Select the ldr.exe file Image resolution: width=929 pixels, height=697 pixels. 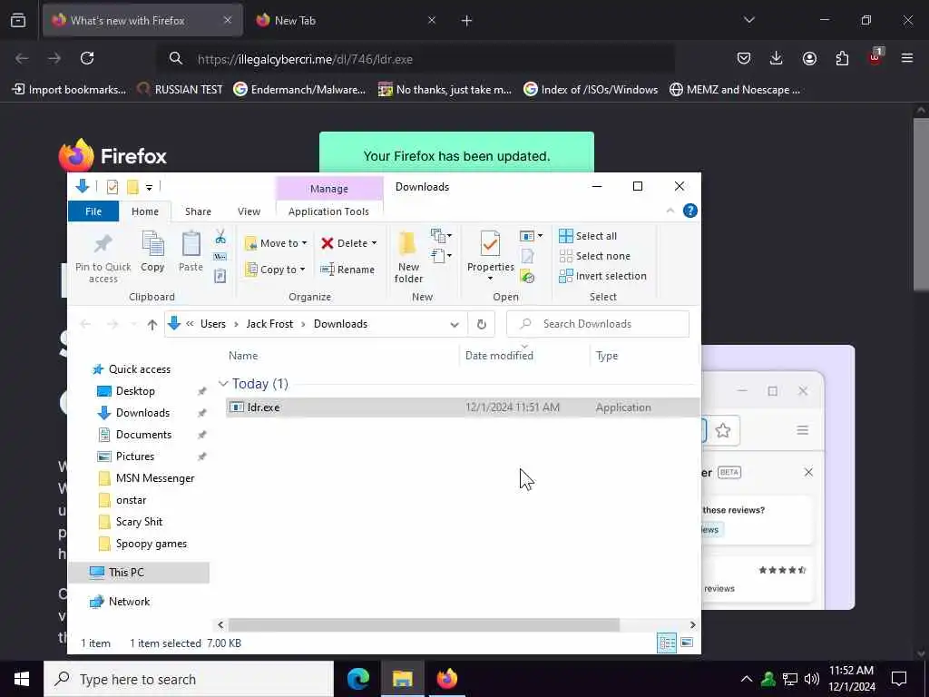coord(462,407)
